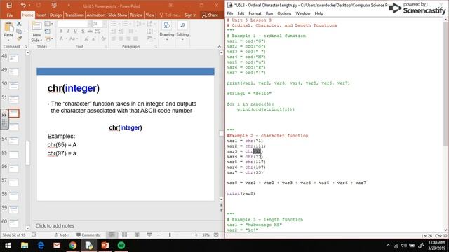
Task: Switch to the Slide Show ribbon tab
Action: [x=118, y=15]
